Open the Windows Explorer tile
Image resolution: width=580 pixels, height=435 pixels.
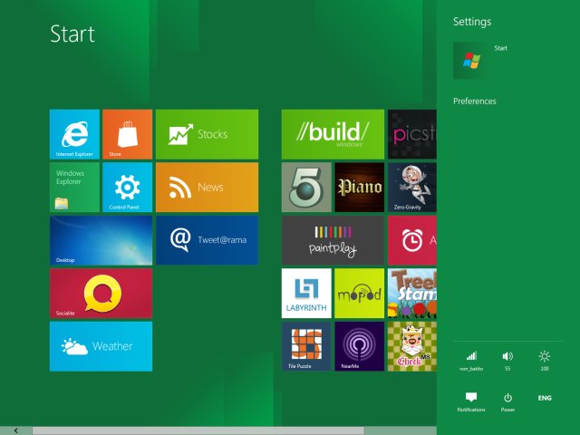click(x=74, y=188)
